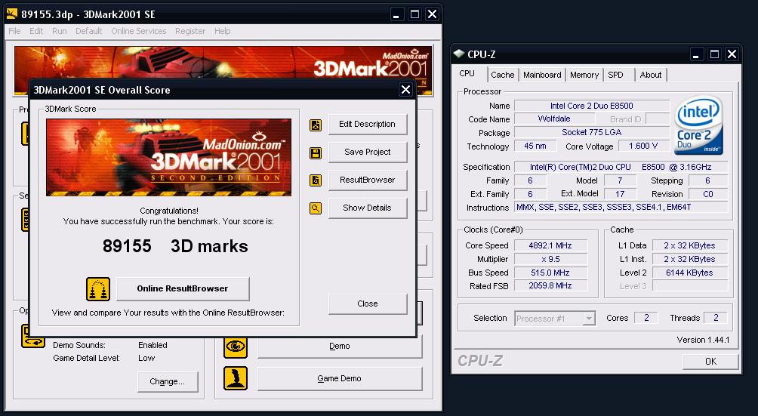
Task: Open the Online Services menu
Action: click(x=139, y=31)
